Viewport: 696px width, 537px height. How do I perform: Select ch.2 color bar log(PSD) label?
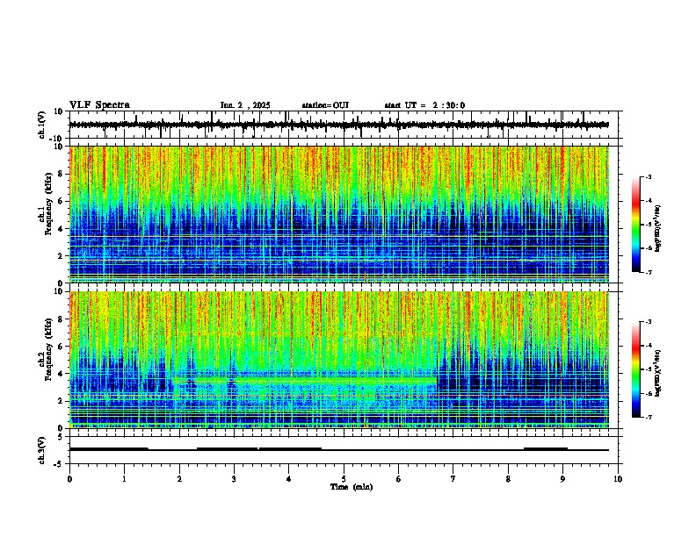(658, 373)
